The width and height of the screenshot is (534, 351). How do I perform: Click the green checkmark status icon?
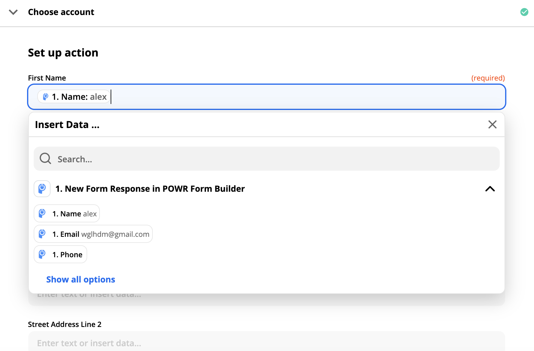(524, 12)
